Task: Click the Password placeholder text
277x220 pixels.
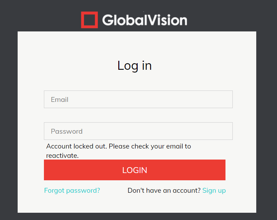Action: tap(66, 131)
